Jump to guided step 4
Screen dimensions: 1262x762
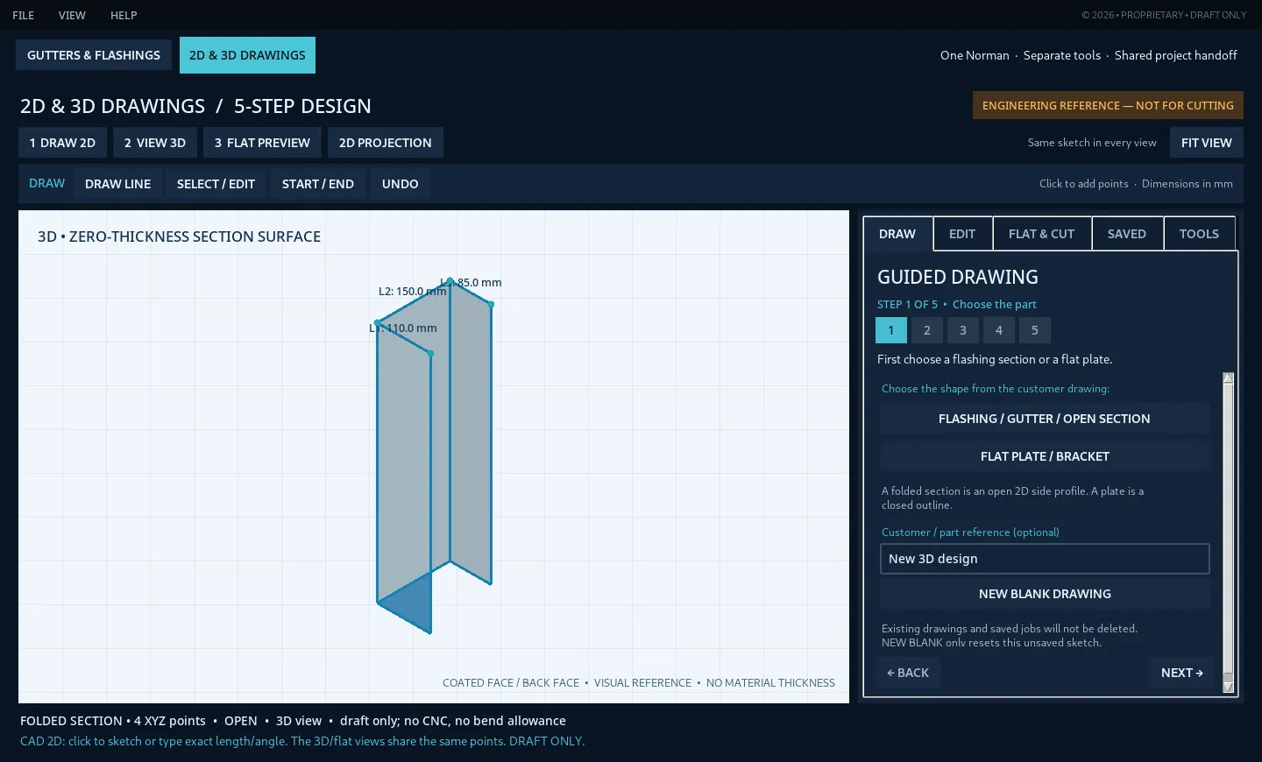pyautogui.click(x=999, y=330)
